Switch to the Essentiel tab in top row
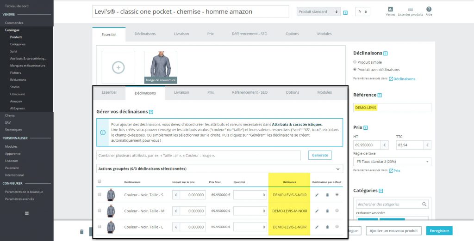474x241 pixels. click(109, 34)
